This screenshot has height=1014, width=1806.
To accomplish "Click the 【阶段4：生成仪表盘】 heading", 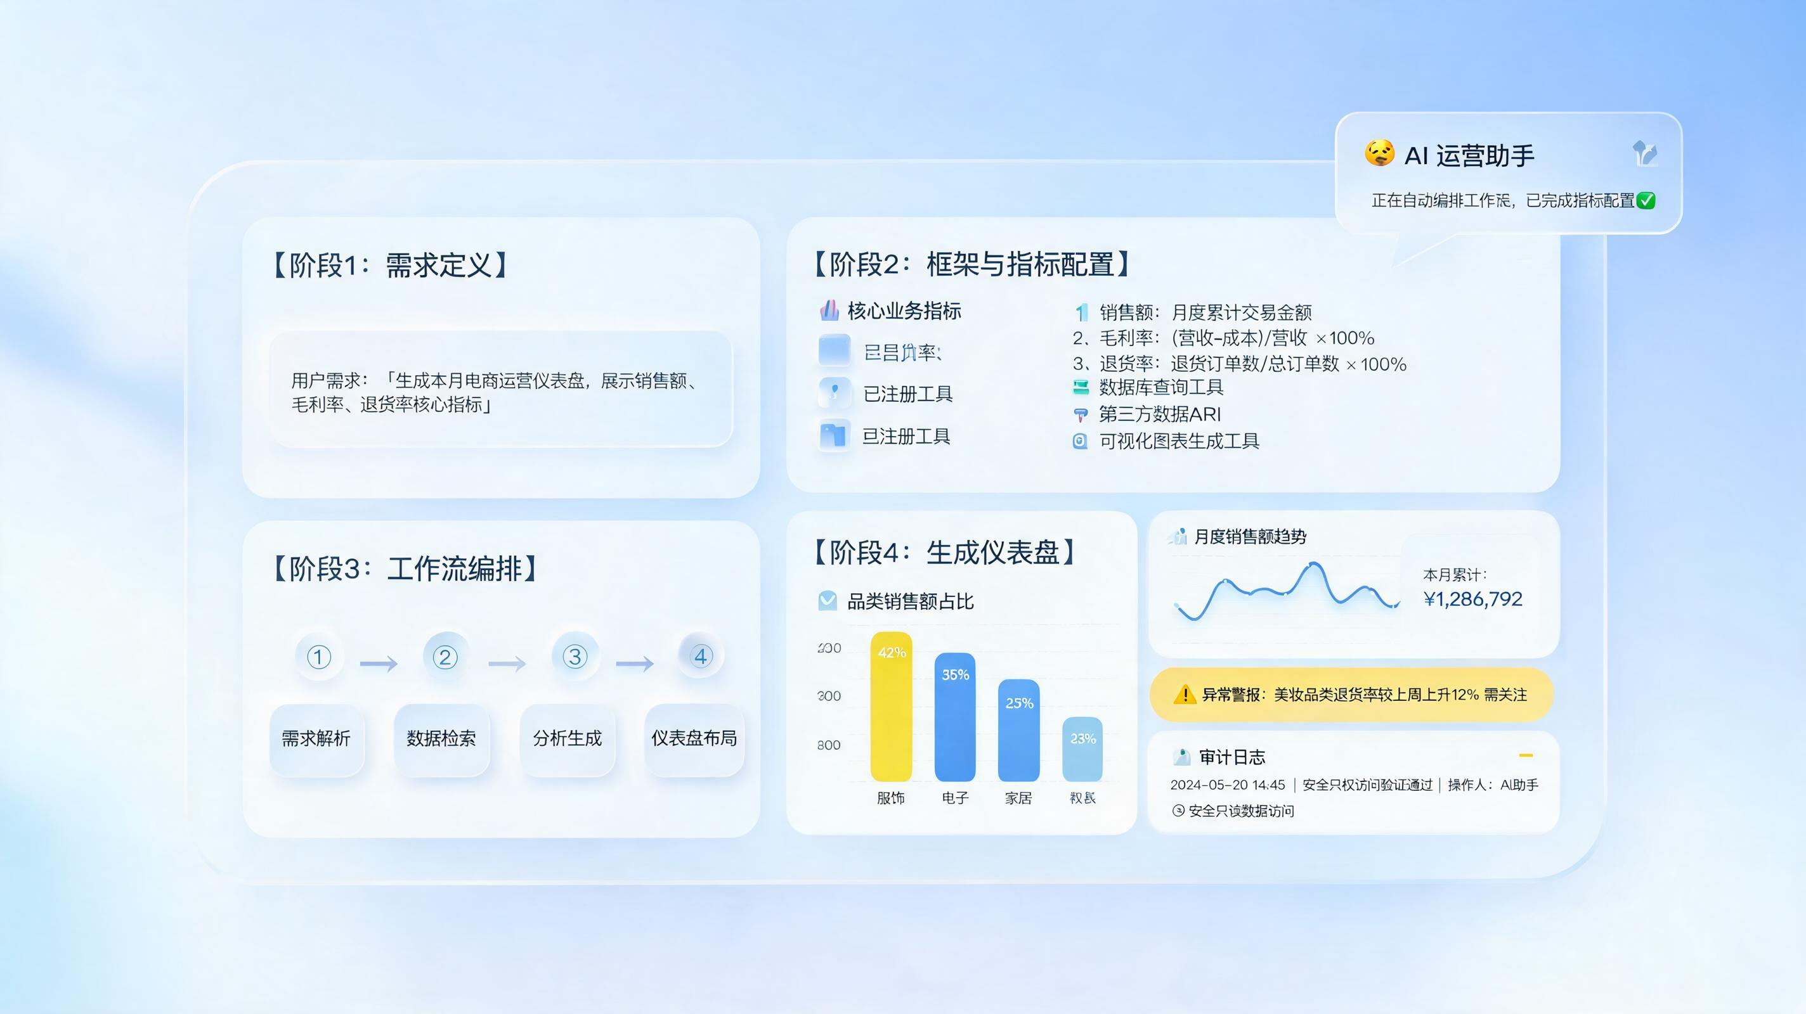I will (944, 552).
